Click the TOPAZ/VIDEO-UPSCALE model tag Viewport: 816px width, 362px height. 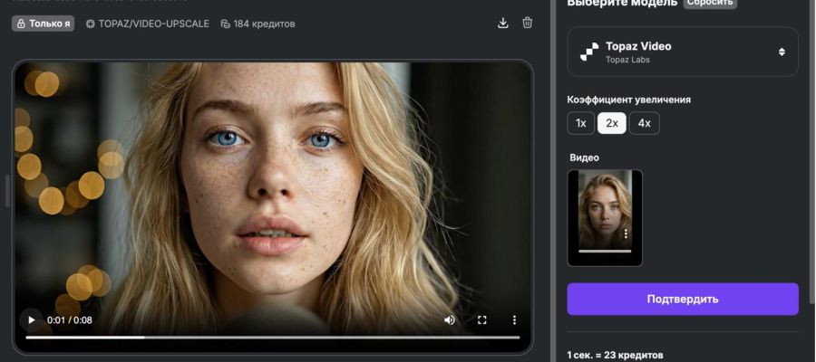pos(148,24)
